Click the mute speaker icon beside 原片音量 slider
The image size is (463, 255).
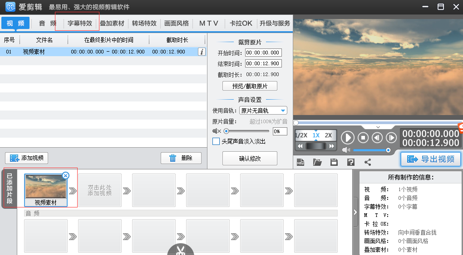tap(217, 131)
